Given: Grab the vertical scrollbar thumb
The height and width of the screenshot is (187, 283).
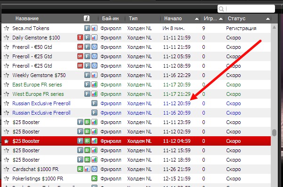Looking at the screenshot, I should (x=275, y=132).
